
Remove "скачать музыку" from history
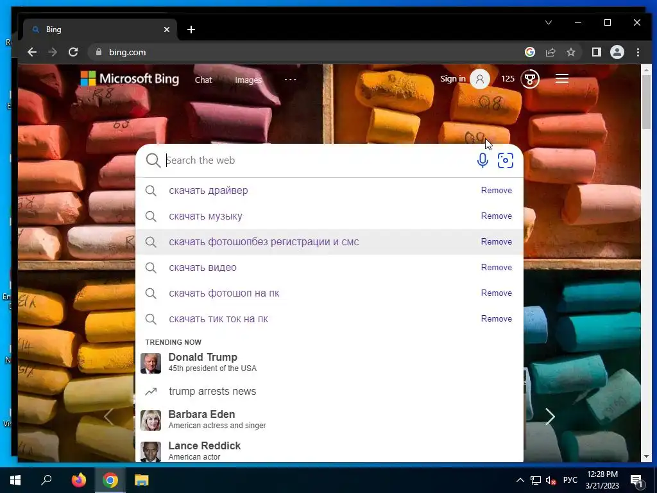click(496, 216)
